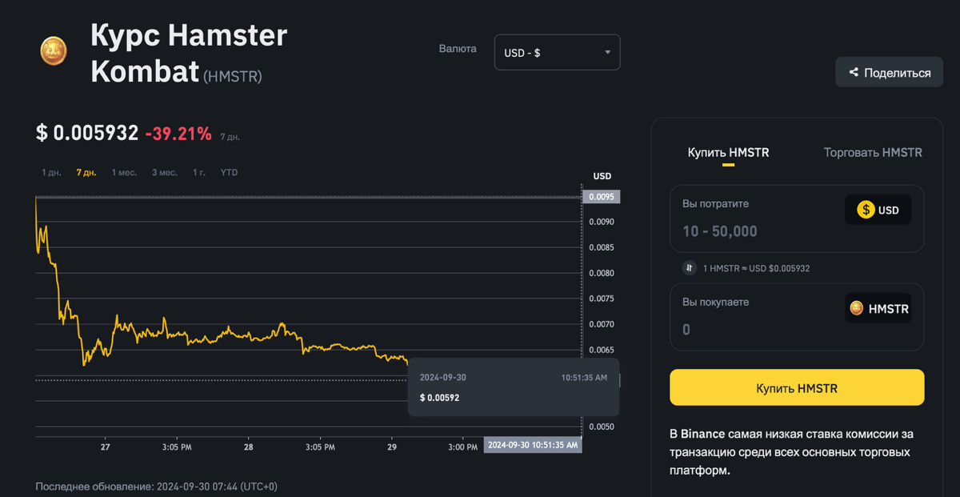Click the 0.0085 price axis label
Screen dimensions: 960x497
602,247
